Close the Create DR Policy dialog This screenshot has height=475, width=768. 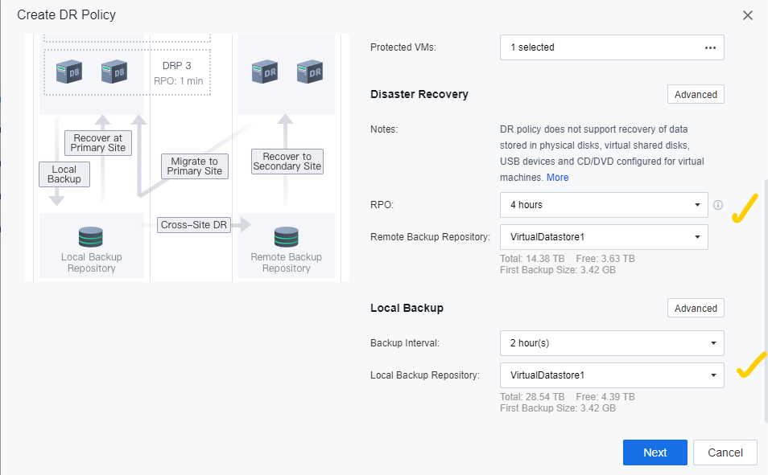point(747,15)
